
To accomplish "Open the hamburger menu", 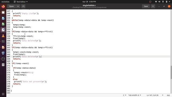I will [153, 6].
